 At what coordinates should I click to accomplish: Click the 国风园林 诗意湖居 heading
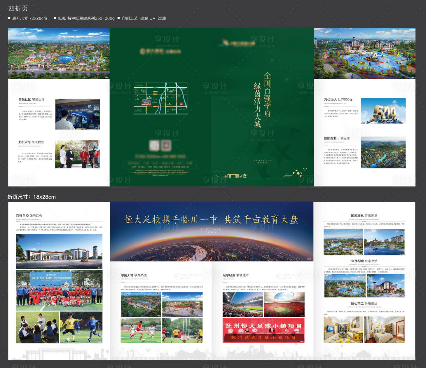364,216
